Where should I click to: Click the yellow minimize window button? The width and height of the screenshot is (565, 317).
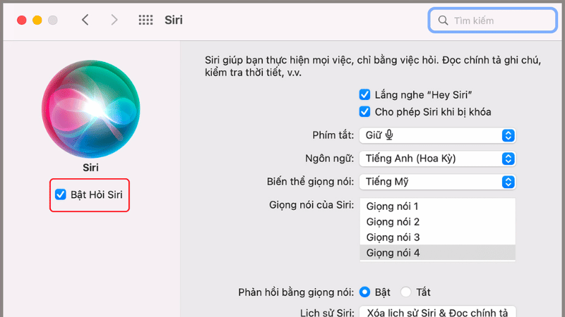coord(37,20)
